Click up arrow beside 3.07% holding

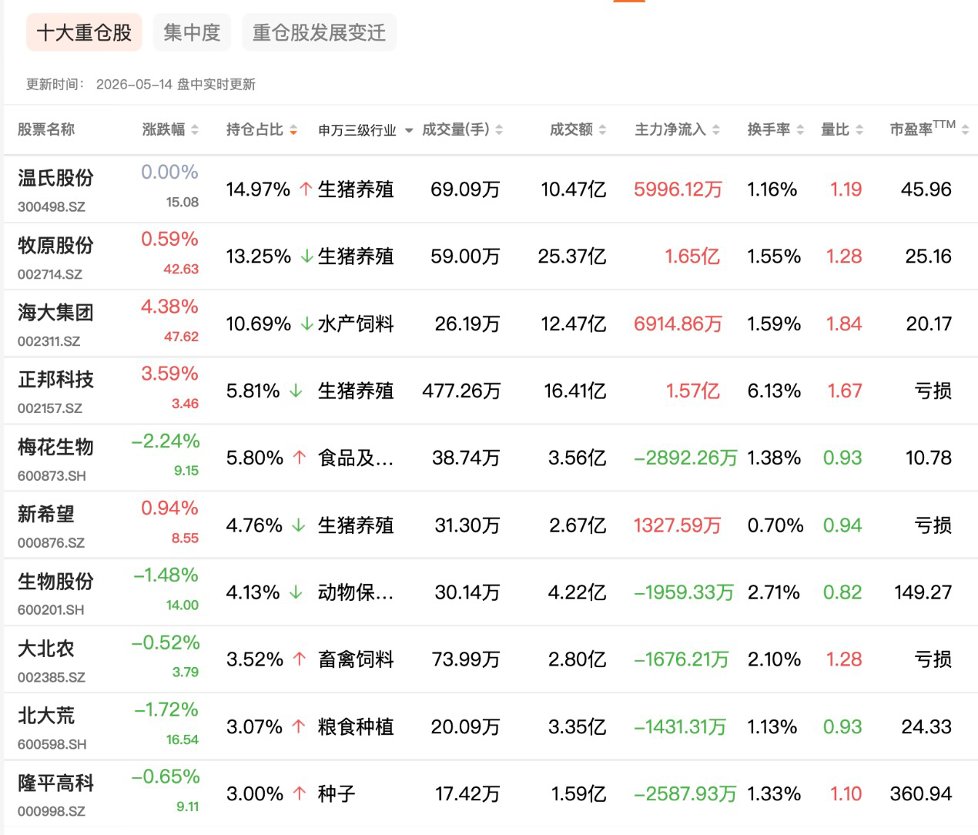[x=299, y=727]
